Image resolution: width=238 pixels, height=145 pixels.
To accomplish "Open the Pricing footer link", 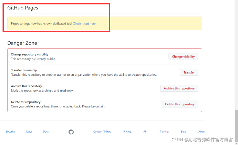I will pos(127,132).
